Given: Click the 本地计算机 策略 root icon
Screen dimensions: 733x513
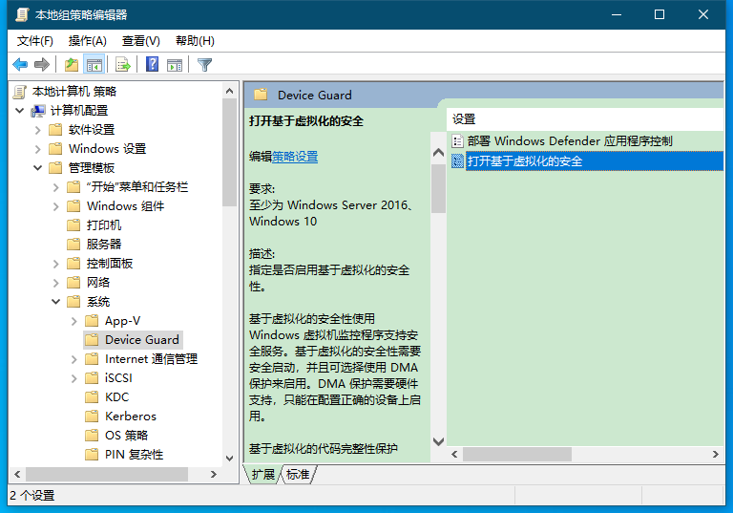Looking at the screenshot, I should tap(20, 92).
